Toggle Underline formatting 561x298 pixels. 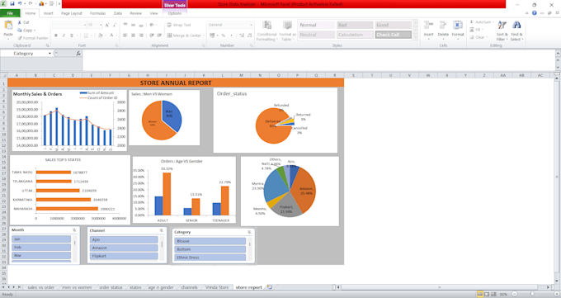click(72, 35)
